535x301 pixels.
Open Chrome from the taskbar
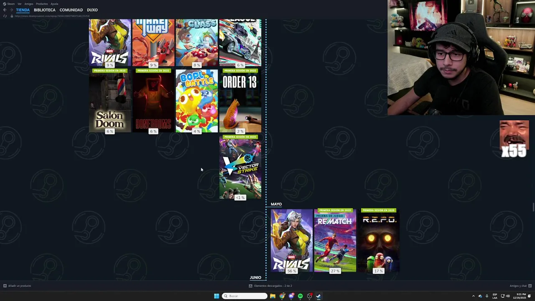282,296
